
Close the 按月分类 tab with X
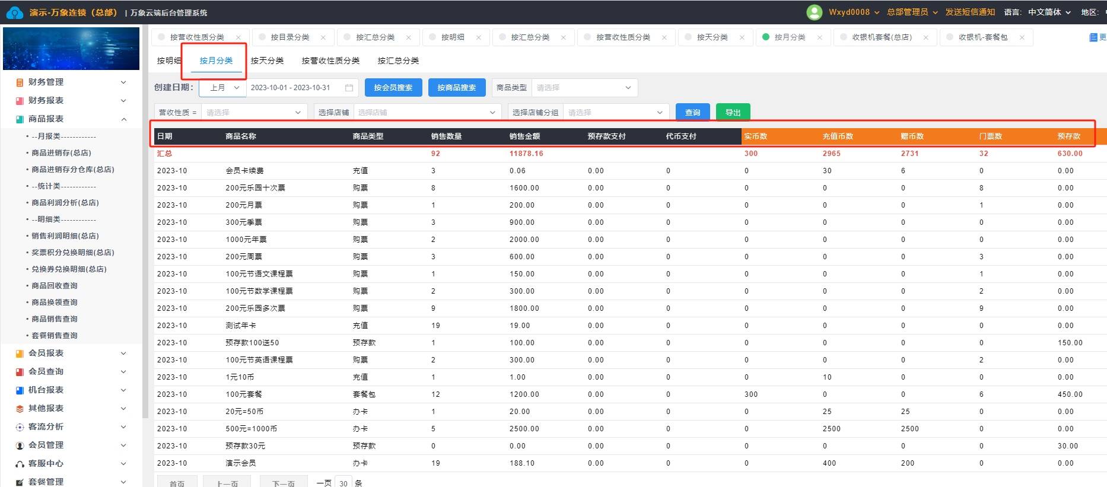click(x=819, y=37)
